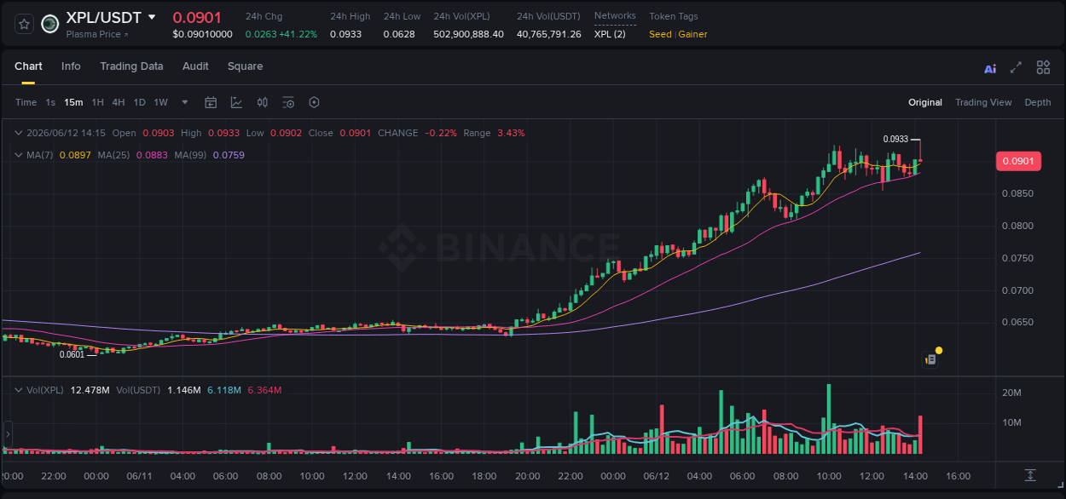Click the Seed token tag

[660, 34]
